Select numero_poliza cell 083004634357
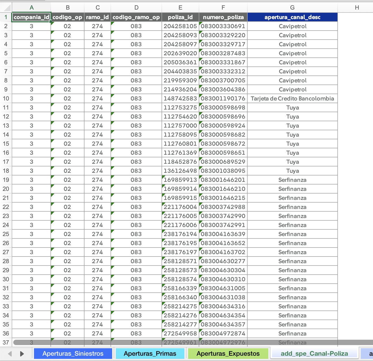 click(223, 325)
